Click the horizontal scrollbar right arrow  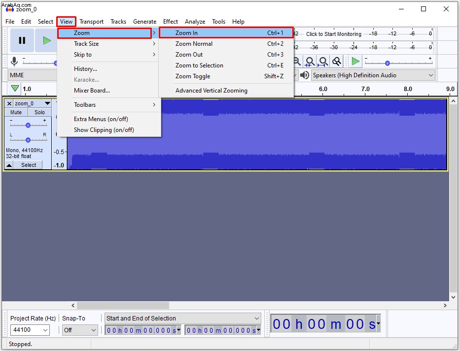445,305
